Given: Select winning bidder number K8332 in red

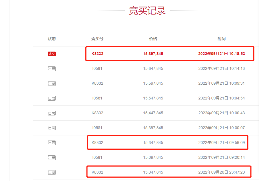Looking at the screenshot, I should [97, 54].
